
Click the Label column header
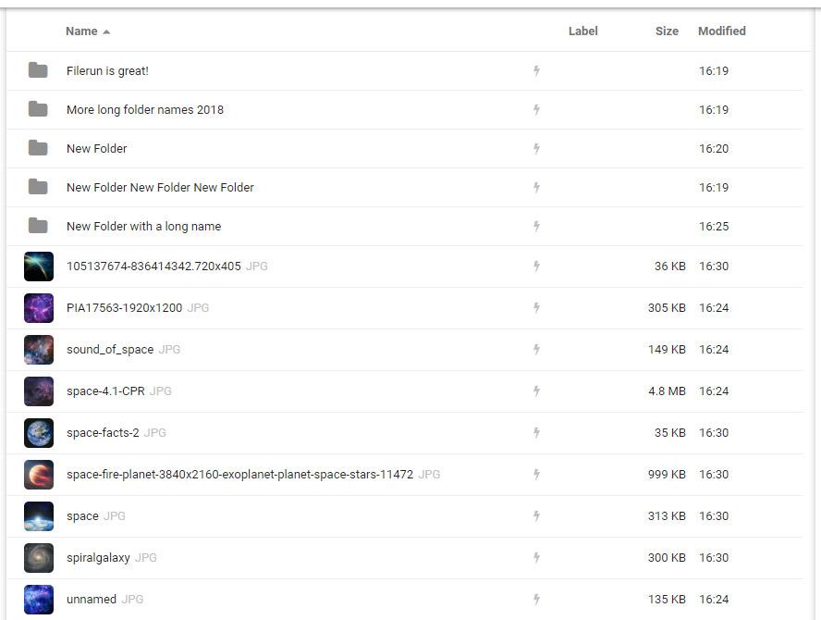point(582,31)
